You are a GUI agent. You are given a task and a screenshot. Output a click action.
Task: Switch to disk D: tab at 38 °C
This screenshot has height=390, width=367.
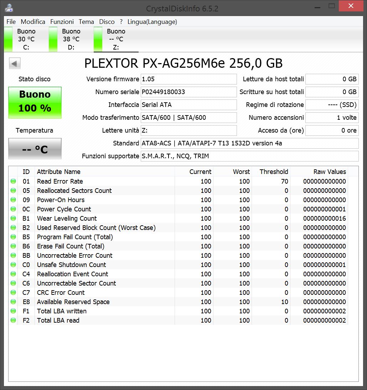tap(71, 39)
